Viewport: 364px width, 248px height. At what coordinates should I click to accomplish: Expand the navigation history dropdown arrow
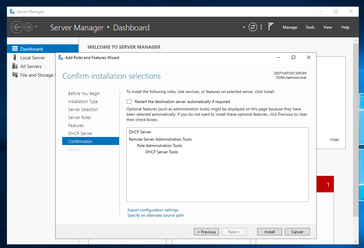[36, 27]
